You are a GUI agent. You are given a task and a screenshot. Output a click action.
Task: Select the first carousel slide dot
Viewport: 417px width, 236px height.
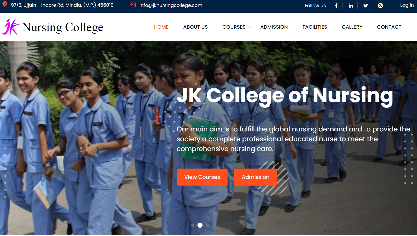(x=192, y=225)
